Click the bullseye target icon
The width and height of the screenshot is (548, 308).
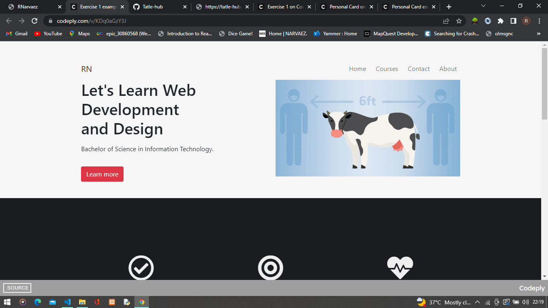[270, 267]
